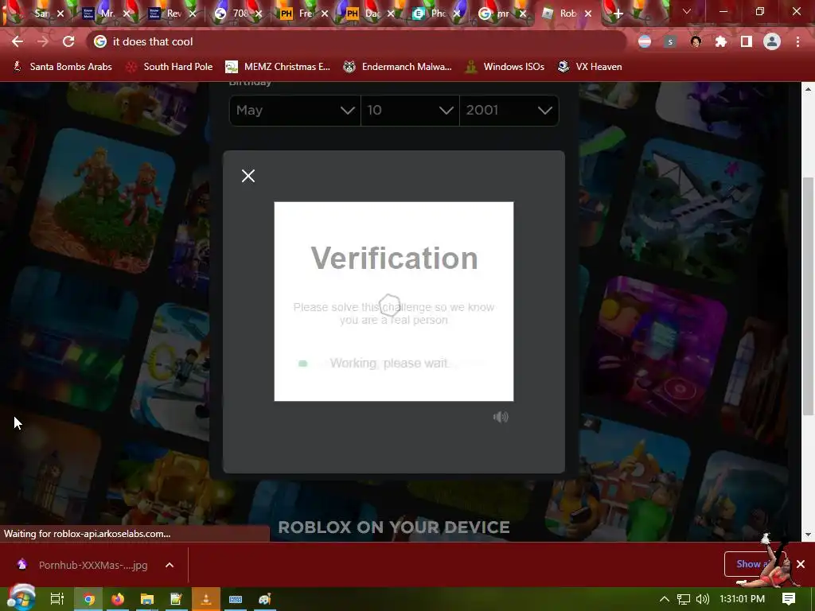Open the network tray icon

684,599
